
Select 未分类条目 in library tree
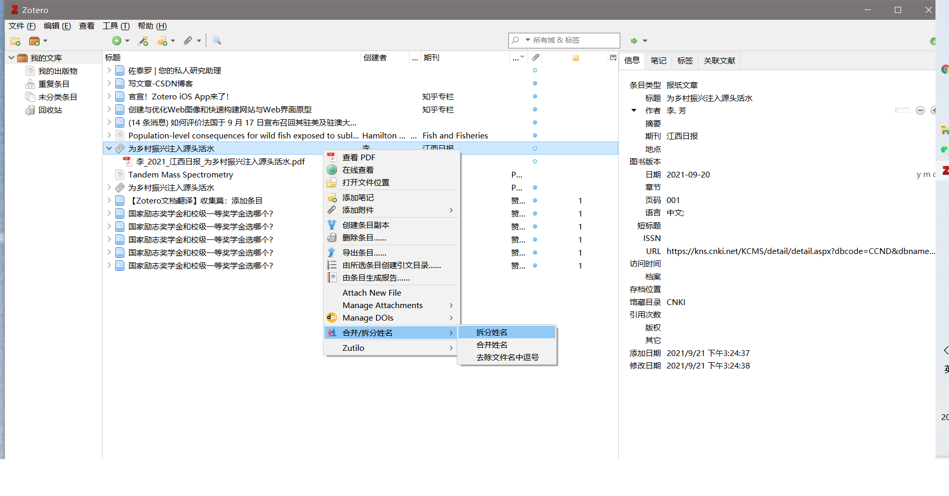[x=58, y=97]
